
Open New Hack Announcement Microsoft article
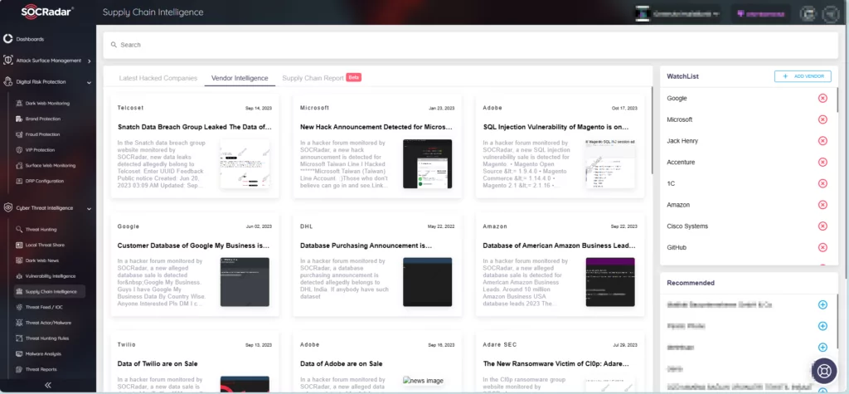[376, 128]
